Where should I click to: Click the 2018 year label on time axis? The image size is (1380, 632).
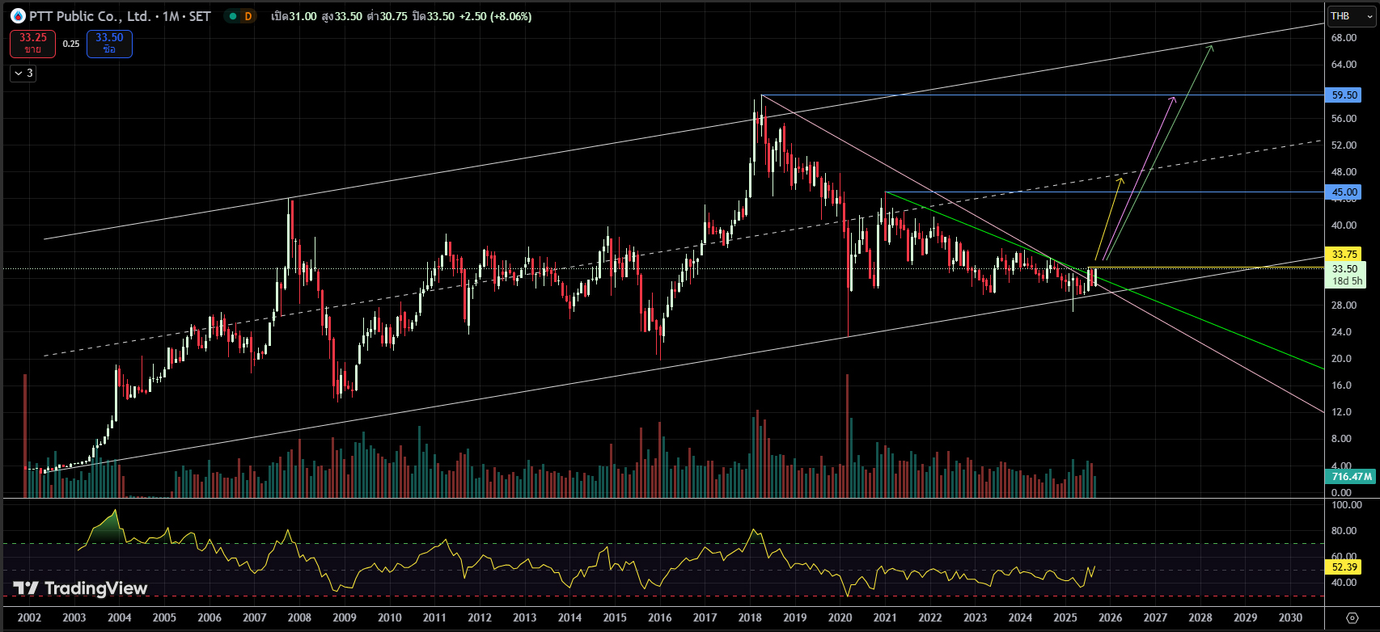750,617
